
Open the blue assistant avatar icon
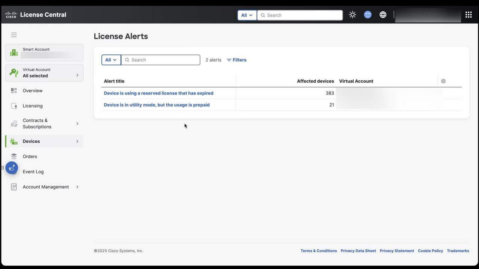click(367, 15)
